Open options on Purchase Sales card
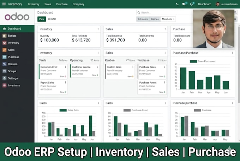The width and height of the screenshot is (240, 161). [164, 67]
